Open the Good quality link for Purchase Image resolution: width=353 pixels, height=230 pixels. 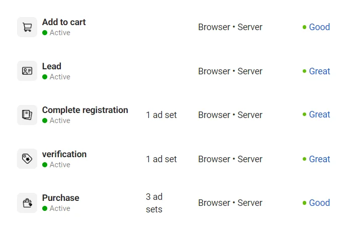click(319, 203)
